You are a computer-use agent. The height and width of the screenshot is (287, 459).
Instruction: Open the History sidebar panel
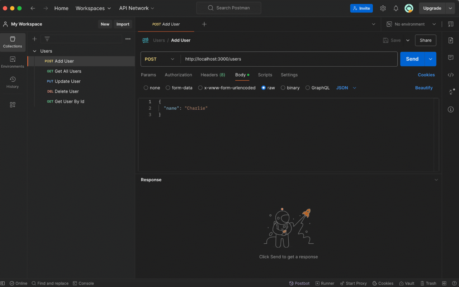point(13,82)
